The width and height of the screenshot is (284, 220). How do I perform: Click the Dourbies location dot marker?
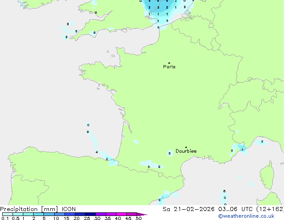pos(186,147)
